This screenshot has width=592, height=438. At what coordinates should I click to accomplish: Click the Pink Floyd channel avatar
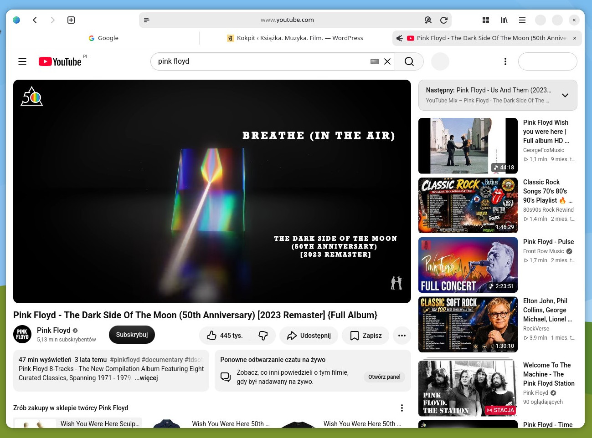[22, 335]
